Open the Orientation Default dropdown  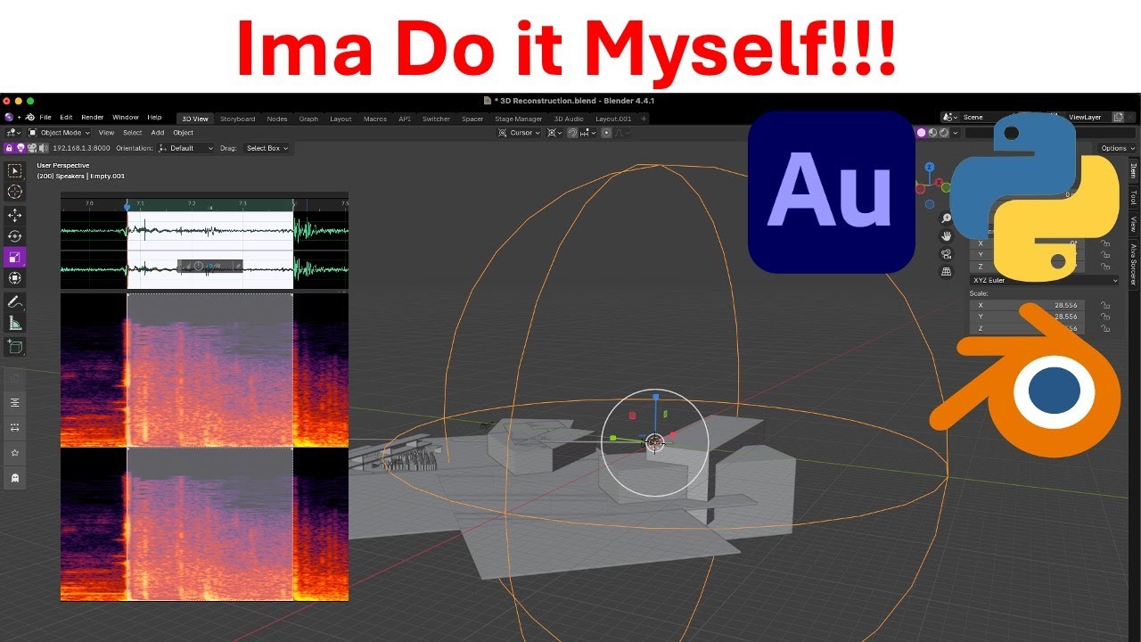pos(186,148)
